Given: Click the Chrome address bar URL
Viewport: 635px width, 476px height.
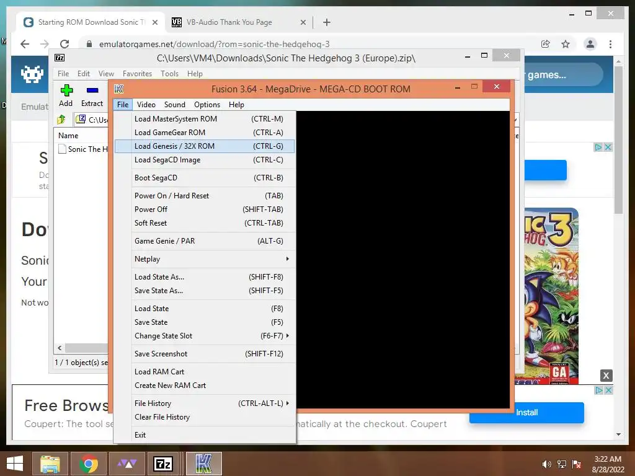Looking at the screenshot, I should [x=214, y=44].
